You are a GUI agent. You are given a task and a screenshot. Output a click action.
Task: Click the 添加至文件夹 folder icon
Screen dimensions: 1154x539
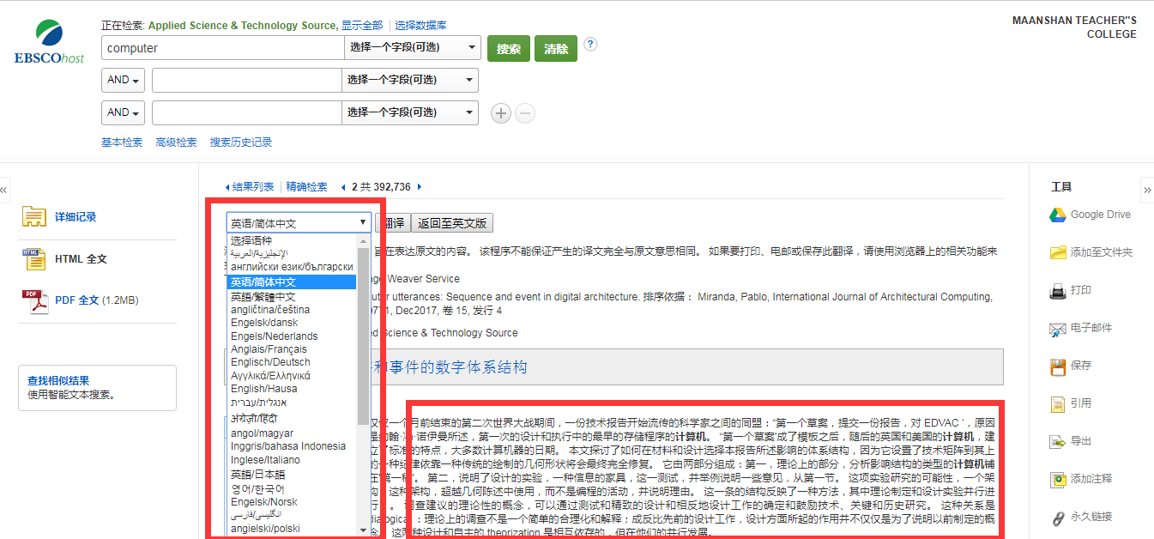coord(1057,252)
